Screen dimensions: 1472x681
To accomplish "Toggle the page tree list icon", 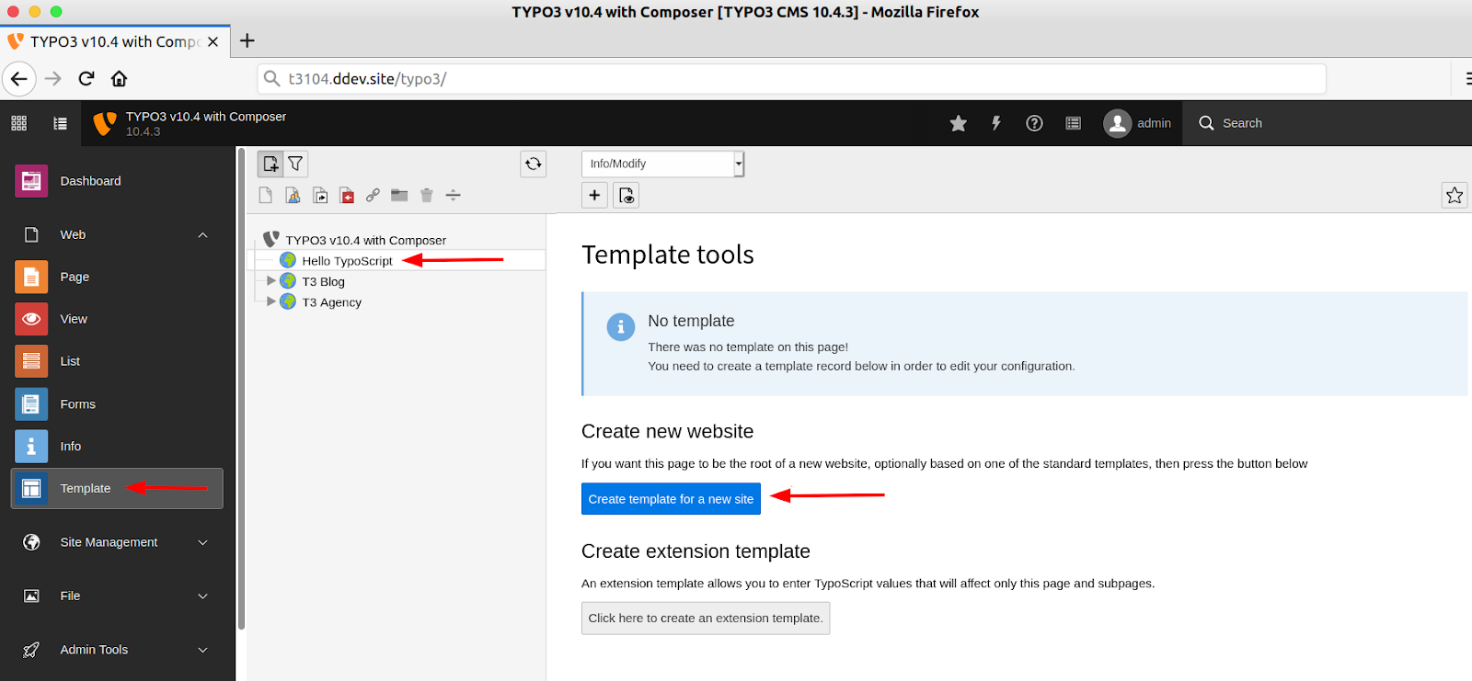I will coord(61,123).
